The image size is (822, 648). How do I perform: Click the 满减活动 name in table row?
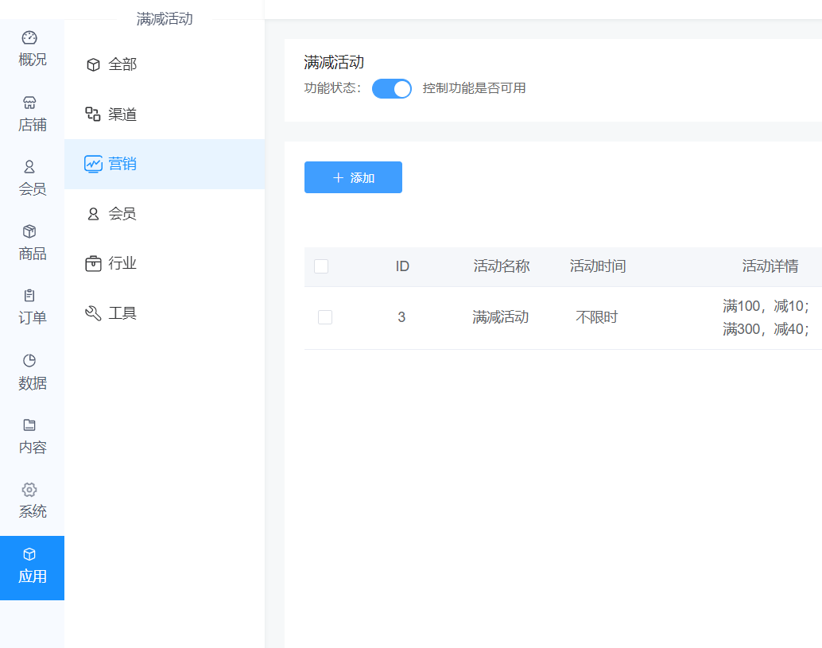click(x=500, y=317)
